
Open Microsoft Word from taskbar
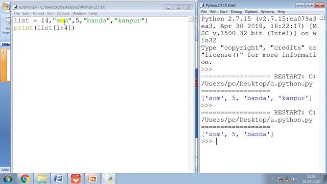(x=59, y=179)
